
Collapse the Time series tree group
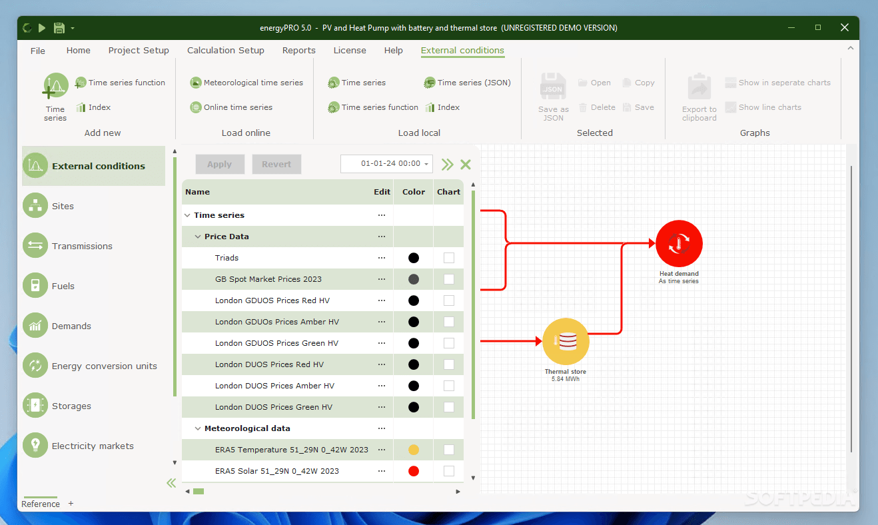(187, 215)
